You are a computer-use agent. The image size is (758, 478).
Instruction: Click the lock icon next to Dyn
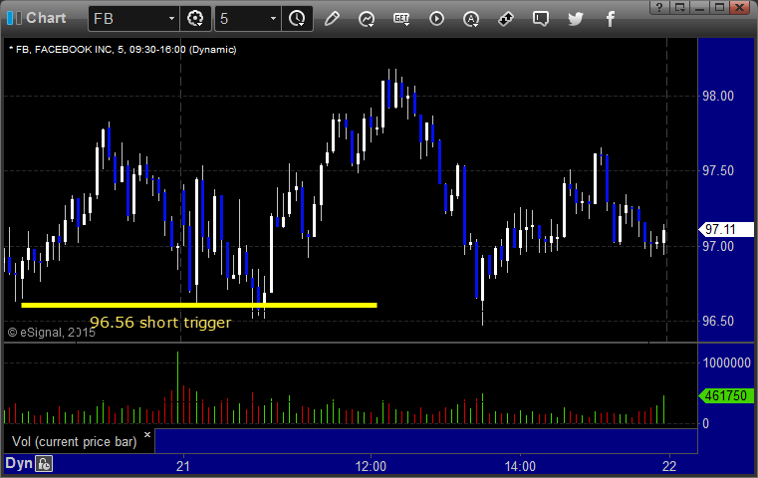click(x=44, y=464)
